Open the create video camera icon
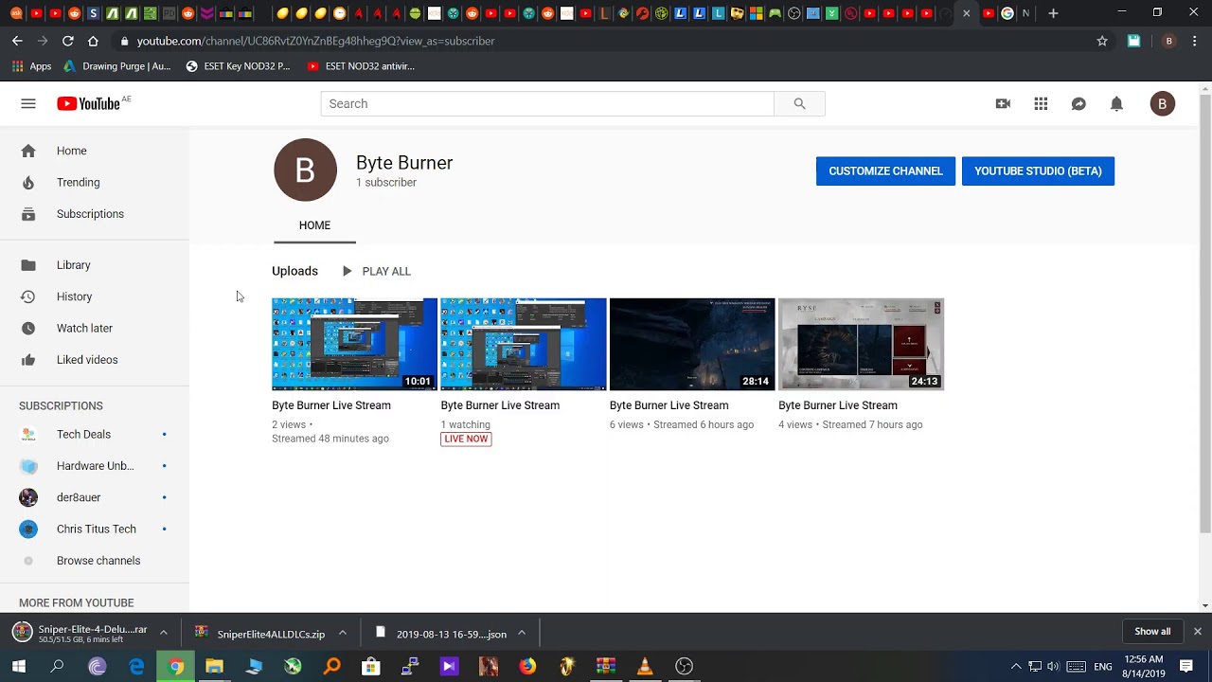Screen dimensions: 1212x682 click(x=1003, y=103)
